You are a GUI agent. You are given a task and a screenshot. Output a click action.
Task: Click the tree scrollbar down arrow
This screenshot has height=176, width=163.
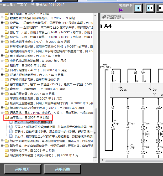[95, 160]
